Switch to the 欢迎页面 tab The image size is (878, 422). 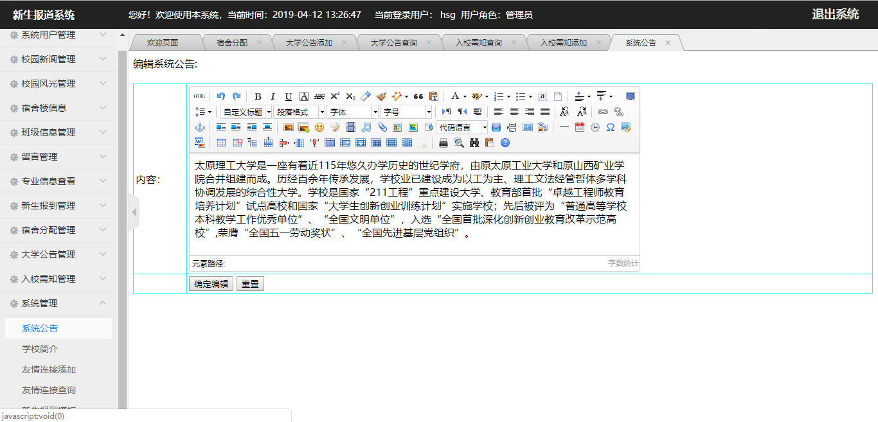pos(163,43)
